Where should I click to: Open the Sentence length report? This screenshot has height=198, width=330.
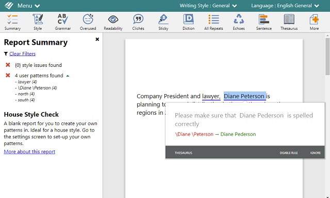[x=264, y=22]
